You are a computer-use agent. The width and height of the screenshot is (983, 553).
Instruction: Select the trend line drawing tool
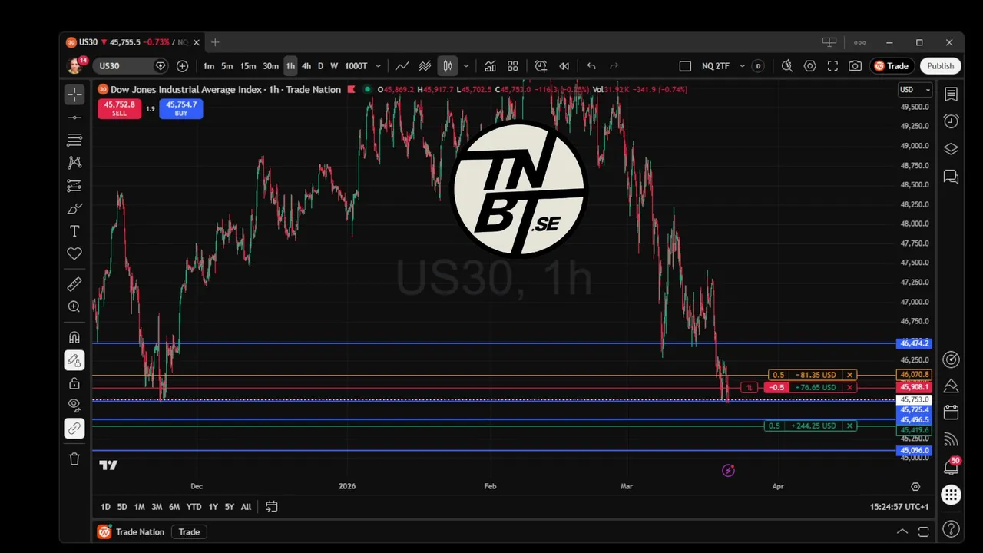click(74, 118)
